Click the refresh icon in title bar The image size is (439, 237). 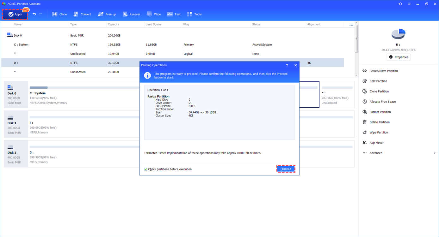tap(400, 4)
